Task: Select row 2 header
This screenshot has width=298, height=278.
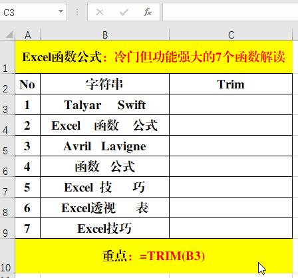Action: tap(7, 84)
